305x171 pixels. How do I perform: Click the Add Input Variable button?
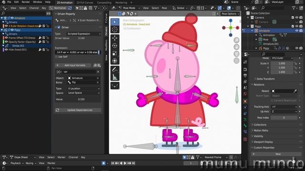(x=73, y=66)
